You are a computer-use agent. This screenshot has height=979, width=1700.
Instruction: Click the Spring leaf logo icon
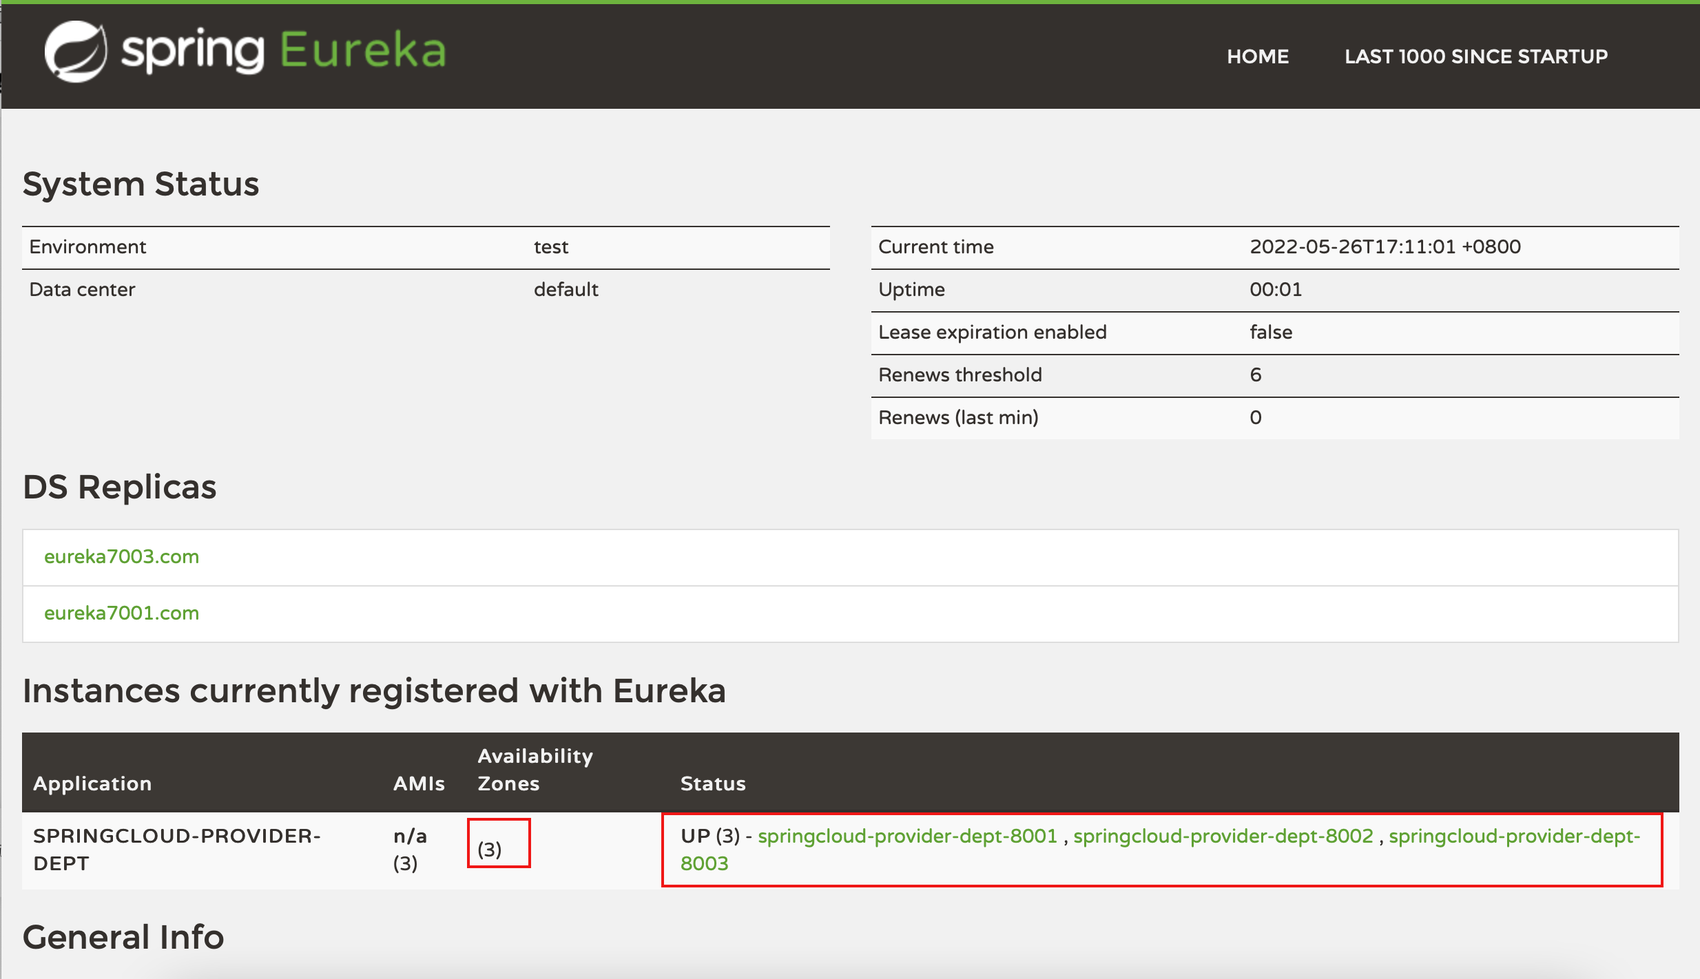[x=76, y=52]
